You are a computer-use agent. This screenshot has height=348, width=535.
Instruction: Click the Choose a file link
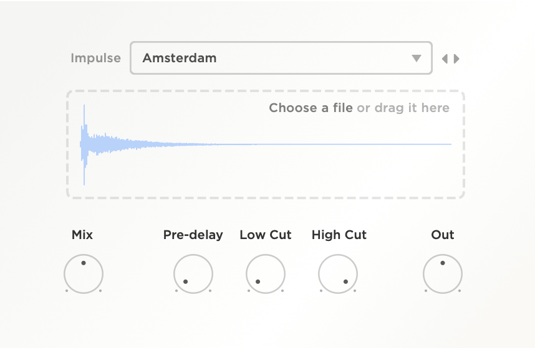pyautogui.click(x=311, y=108)
